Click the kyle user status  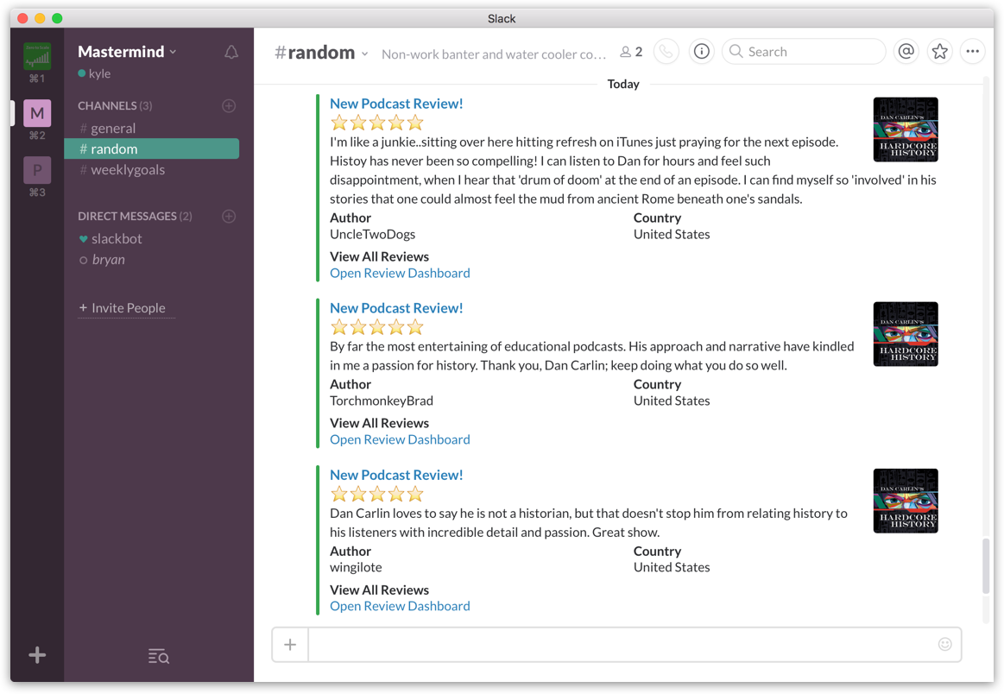click(94, 73)
